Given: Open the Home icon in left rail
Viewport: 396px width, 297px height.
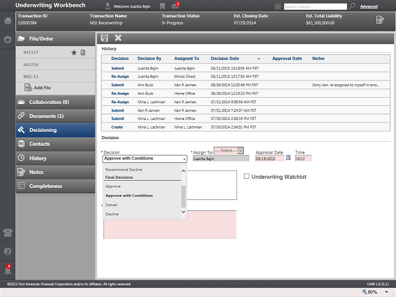Looking at the screenshot, I should [7, 20].
